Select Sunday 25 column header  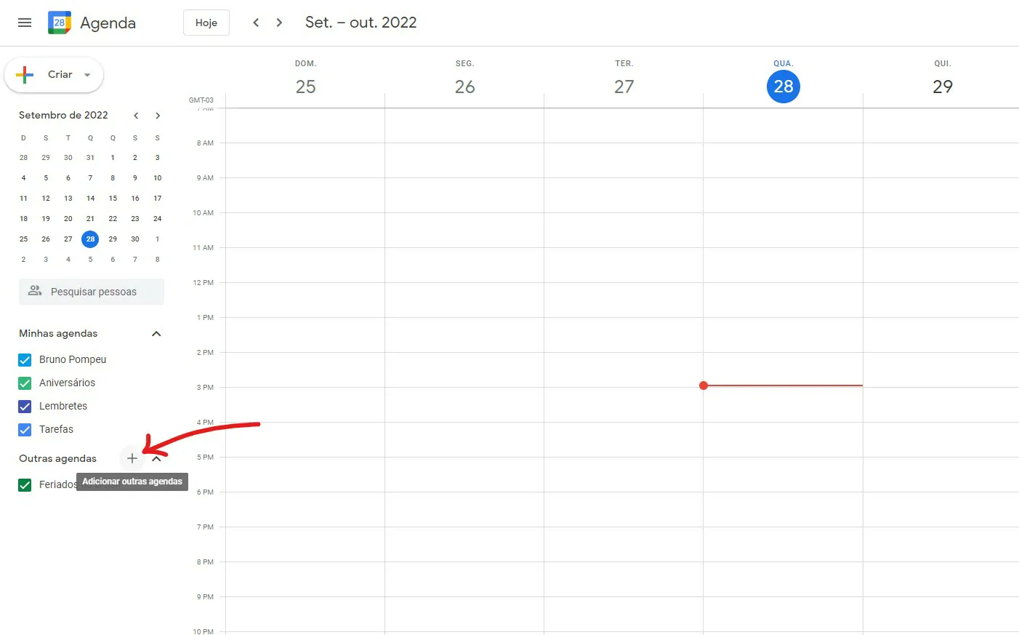point(306,87)
